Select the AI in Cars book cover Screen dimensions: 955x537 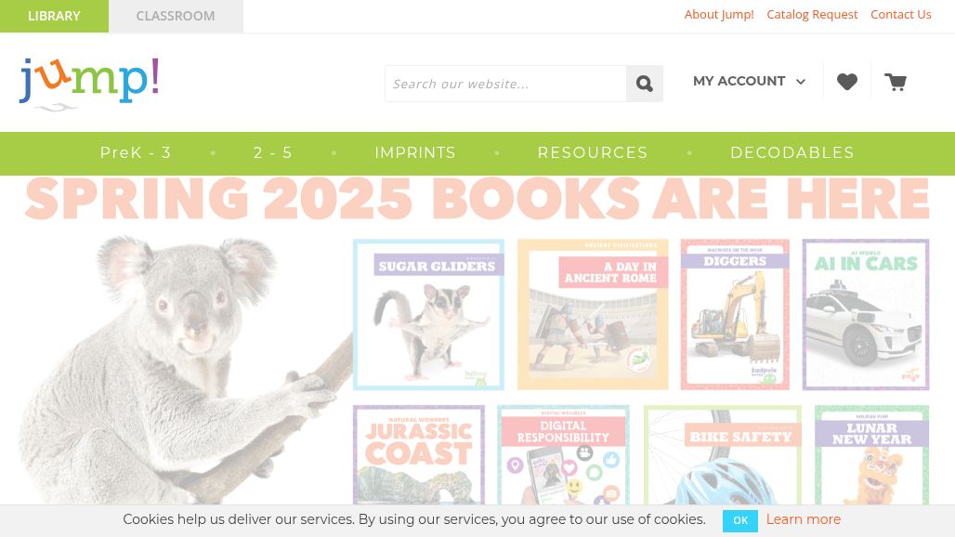(866, 314)
